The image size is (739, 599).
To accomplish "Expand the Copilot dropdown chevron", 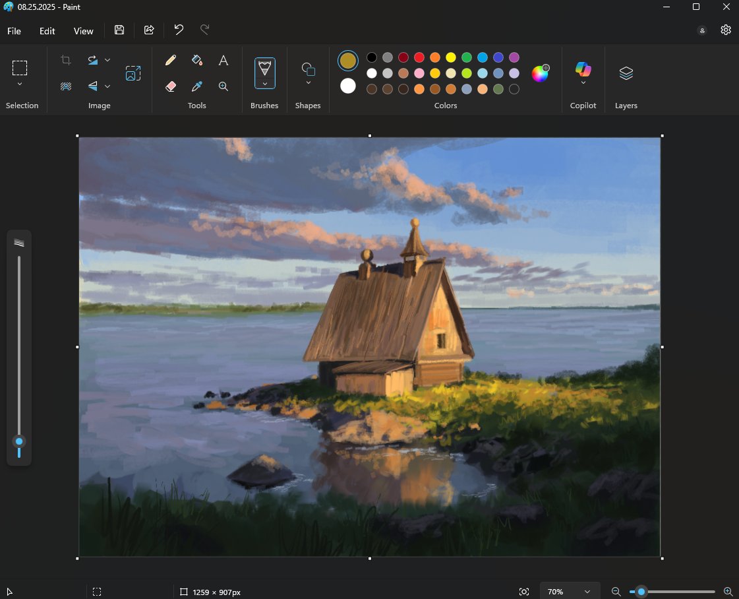I will point(583,82).
